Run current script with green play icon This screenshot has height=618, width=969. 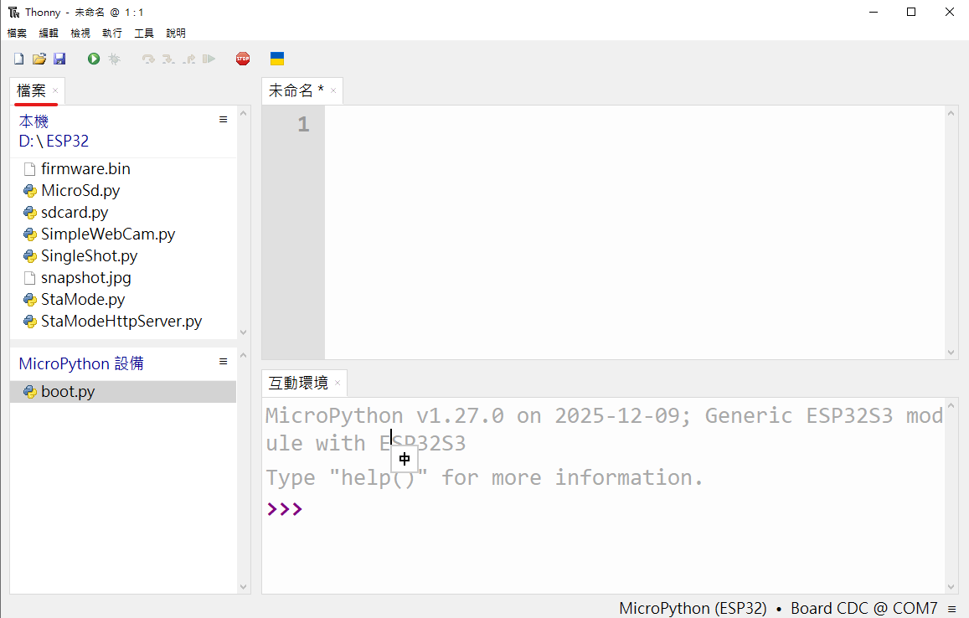[x=94, y=59]
